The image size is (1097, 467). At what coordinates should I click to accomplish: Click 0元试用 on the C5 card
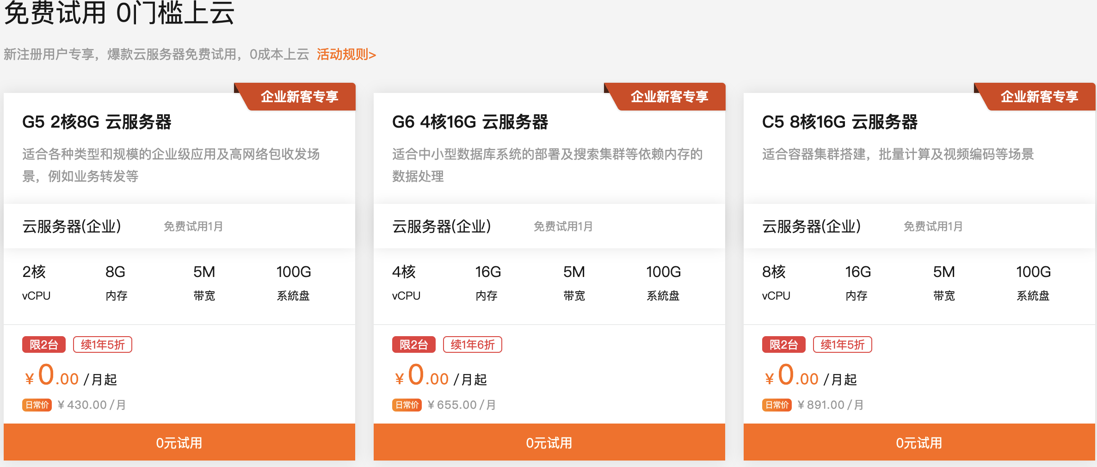tap(919, 442)
